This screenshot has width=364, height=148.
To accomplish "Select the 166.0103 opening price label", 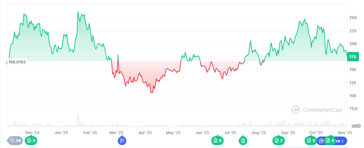I will click(17, 62).
